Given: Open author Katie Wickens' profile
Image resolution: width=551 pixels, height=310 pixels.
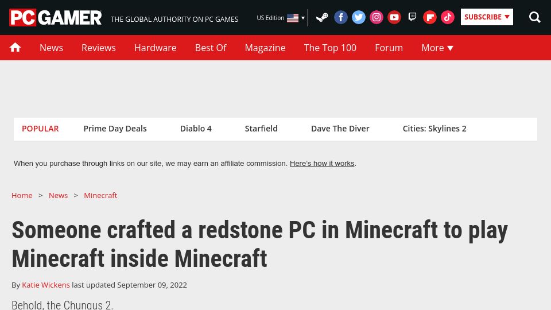Looking at the screenshot, I should (x=46, y=285).
